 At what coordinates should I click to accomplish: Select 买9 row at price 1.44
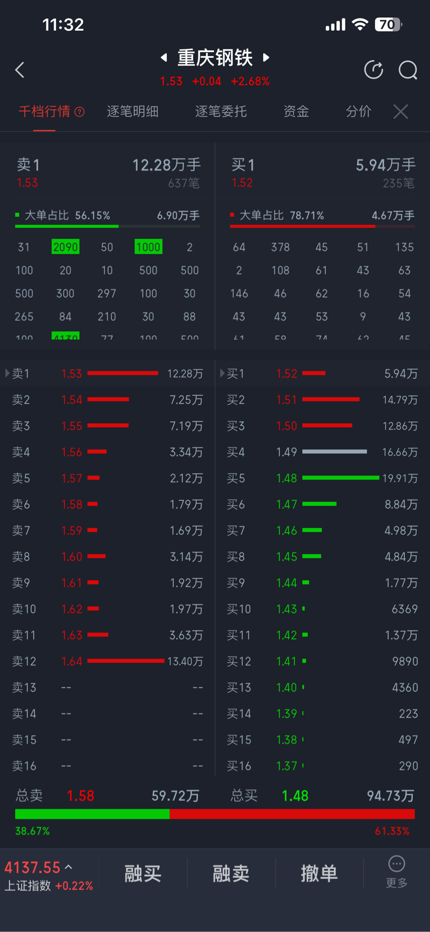point(322,583)
